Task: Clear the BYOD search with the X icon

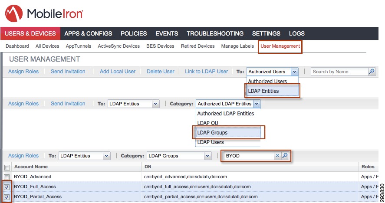Action: tap(277, 156)
